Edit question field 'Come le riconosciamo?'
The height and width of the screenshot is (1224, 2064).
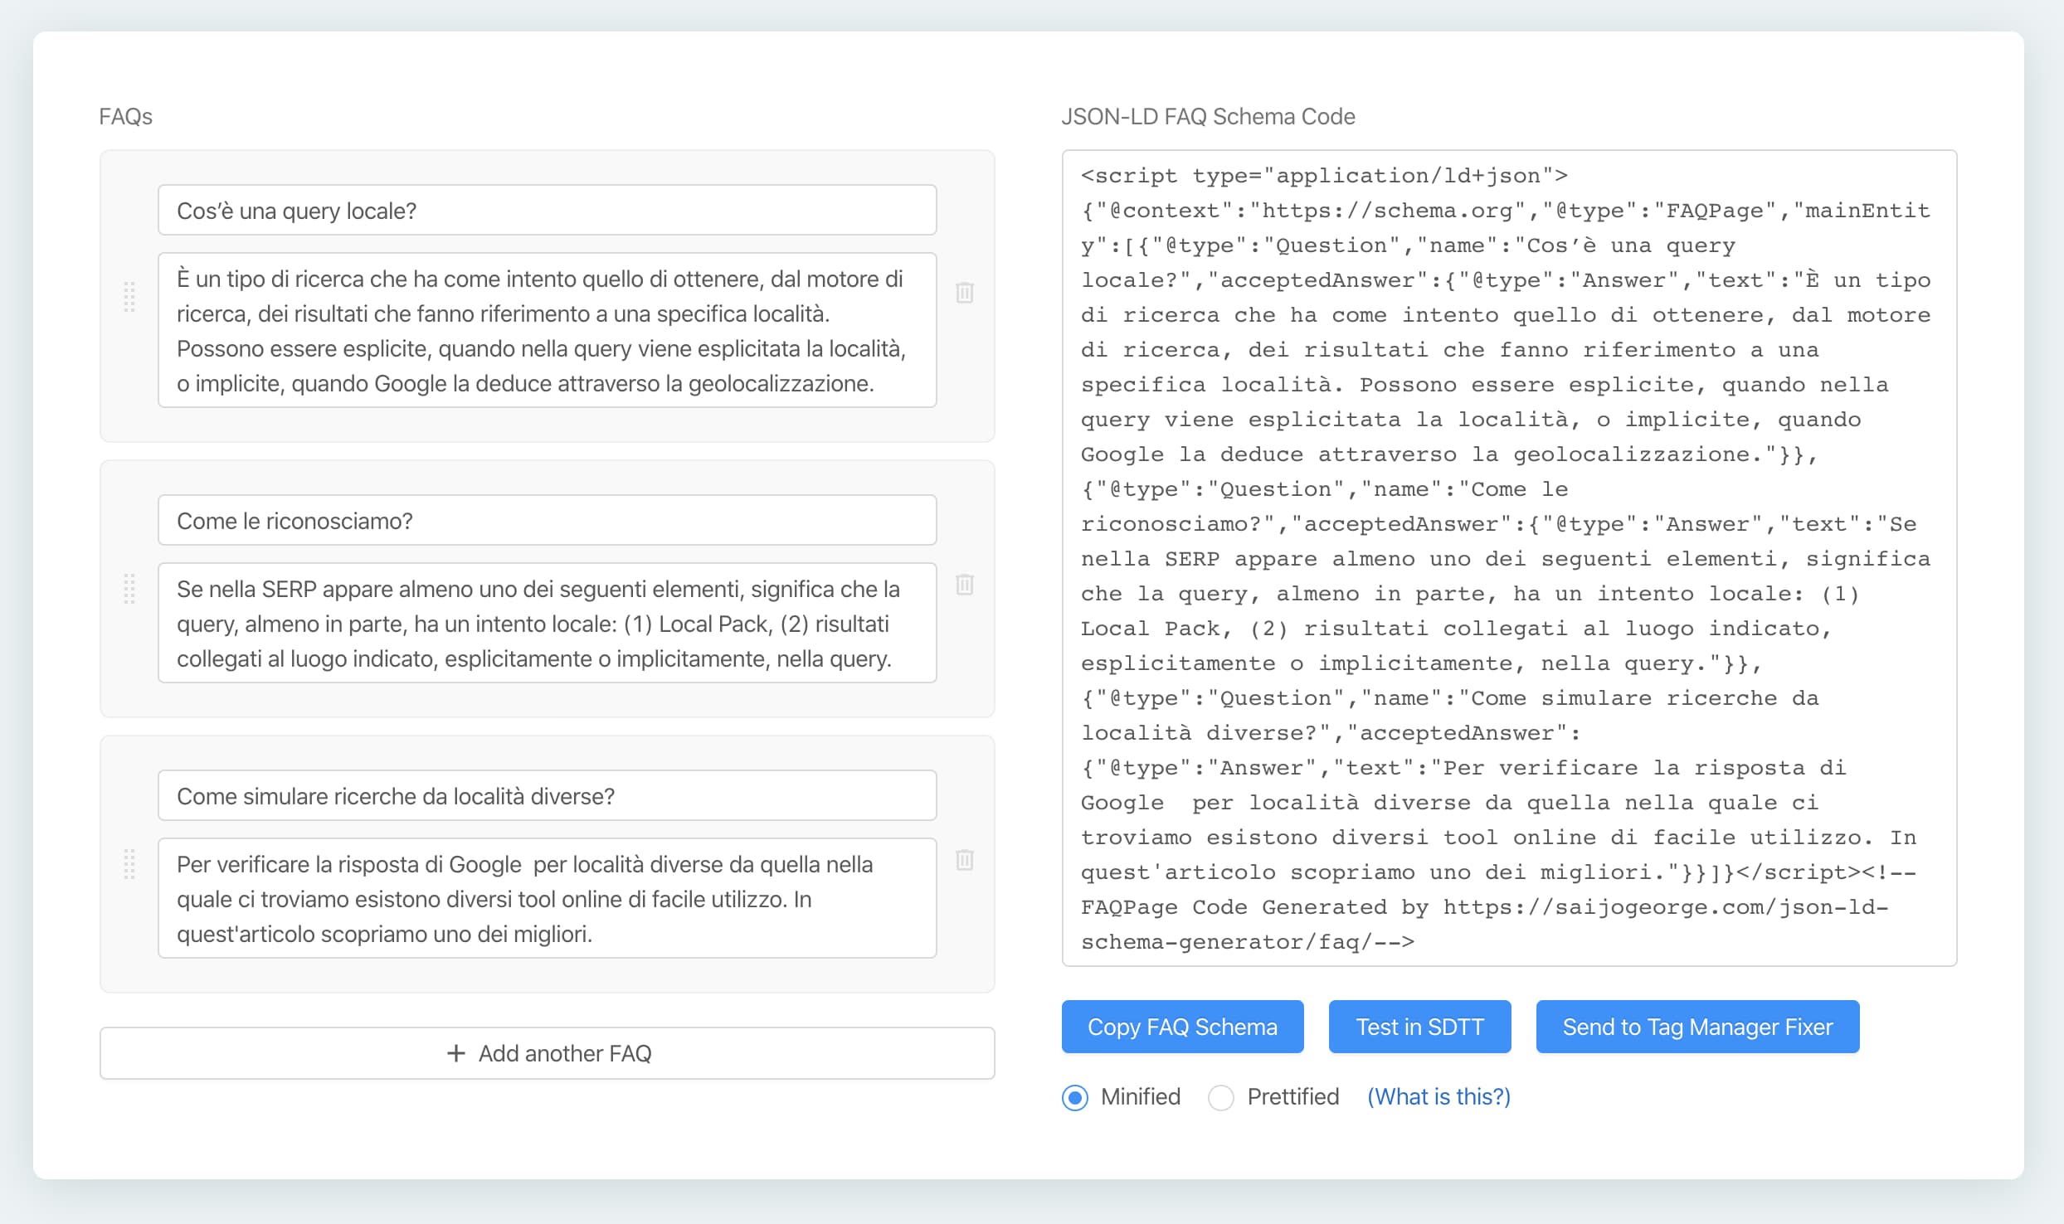tap(548, 520)
